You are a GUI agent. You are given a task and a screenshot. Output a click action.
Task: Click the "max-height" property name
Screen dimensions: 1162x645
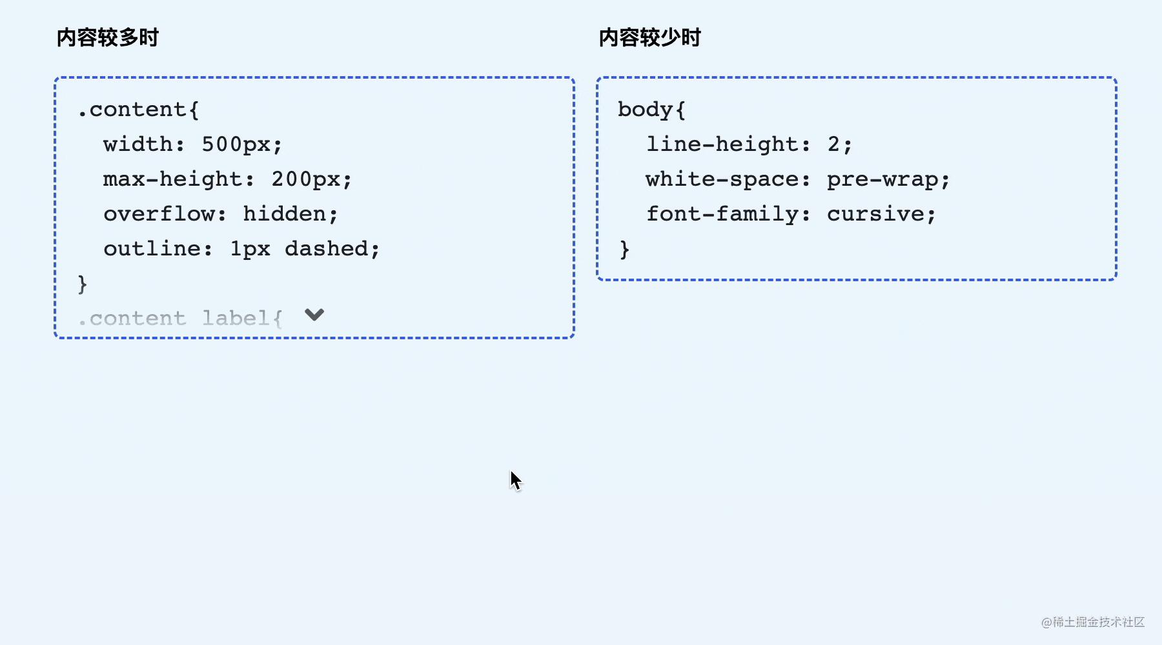[x=172, y=179]
